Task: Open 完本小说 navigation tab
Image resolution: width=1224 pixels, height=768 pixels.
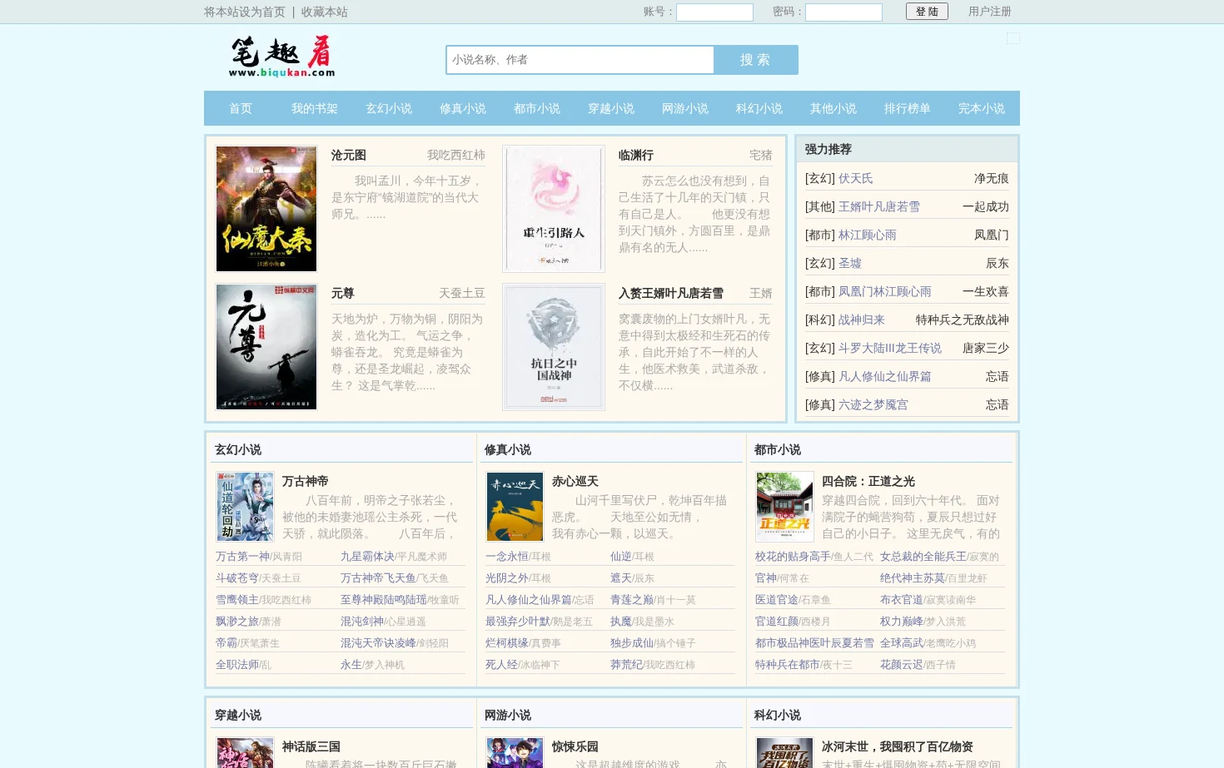Action: 982,108
